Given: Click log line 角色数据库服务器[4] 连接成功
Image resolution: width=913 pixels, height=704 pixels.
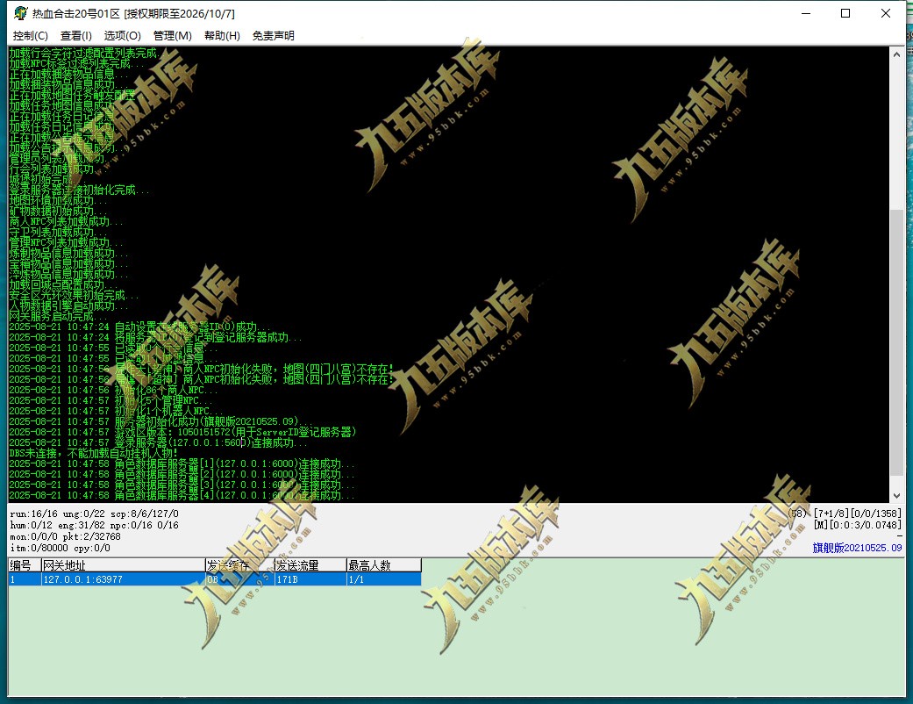Looking at the screenshot, I should coord(182,495).
